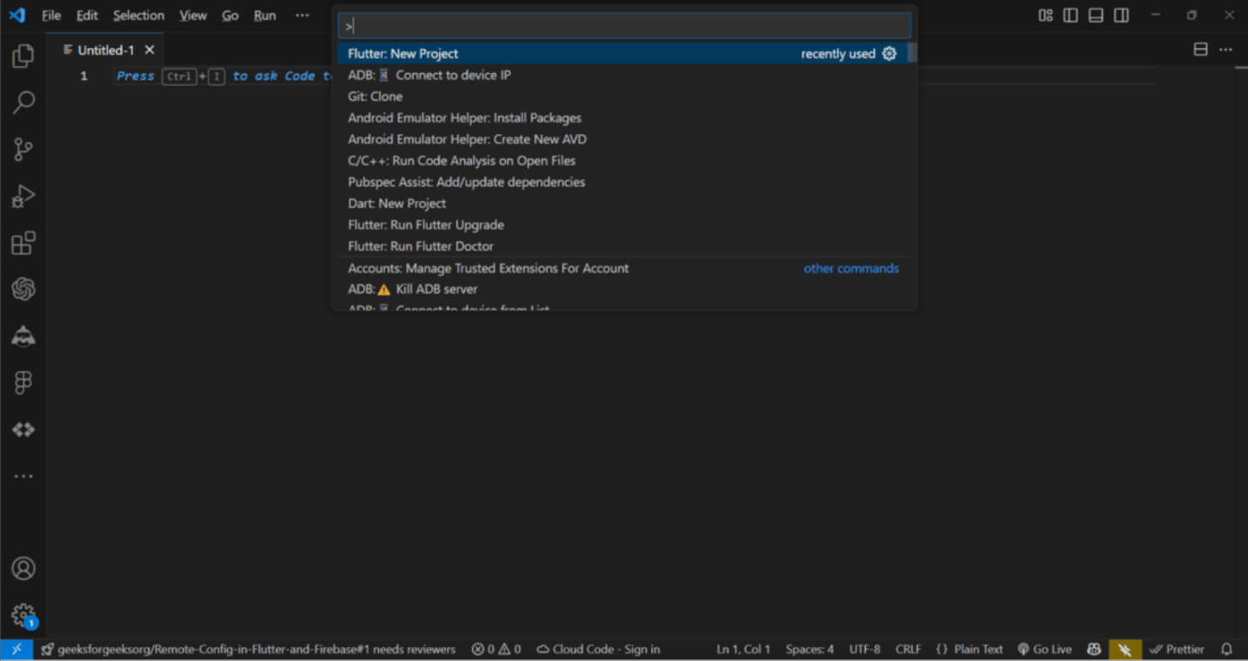Open the View menu
This screenshot has height=661, width=1248.
click(193, 16)
